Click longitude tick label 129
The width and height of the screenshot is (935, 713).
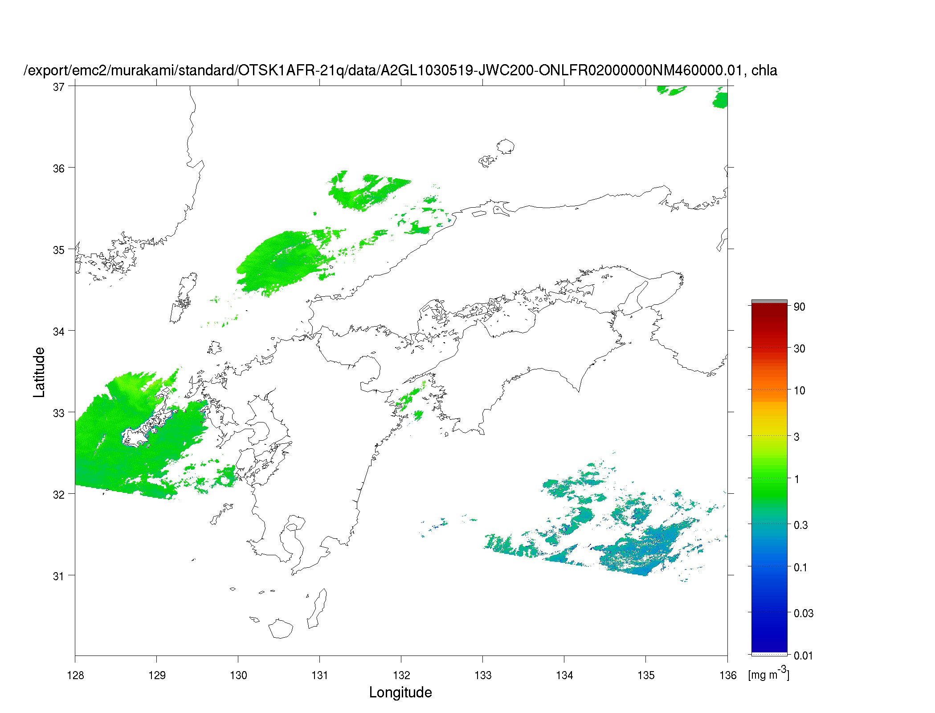point(157,675)
